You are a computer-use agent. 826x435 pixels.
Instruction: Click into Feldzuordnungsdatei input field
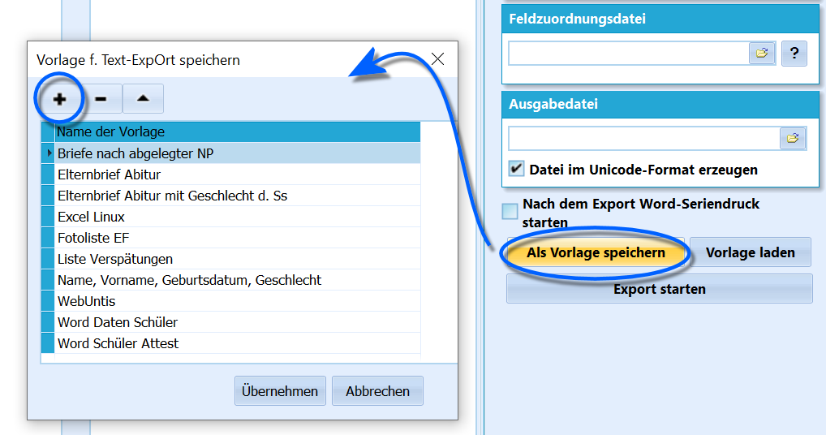pos(629,54)
